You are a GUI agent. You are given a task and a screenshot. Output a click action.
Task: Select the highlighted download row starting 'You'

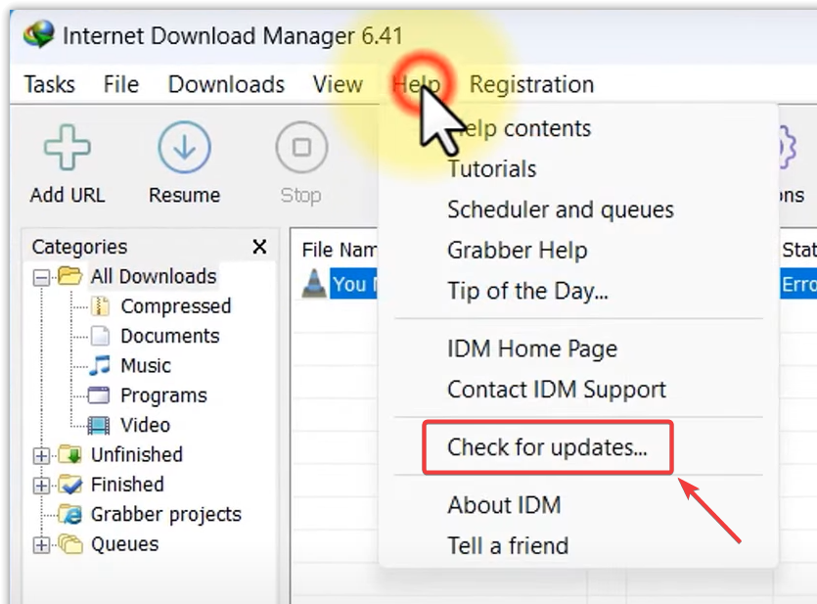pyautogui.click(x=353, y=284)
